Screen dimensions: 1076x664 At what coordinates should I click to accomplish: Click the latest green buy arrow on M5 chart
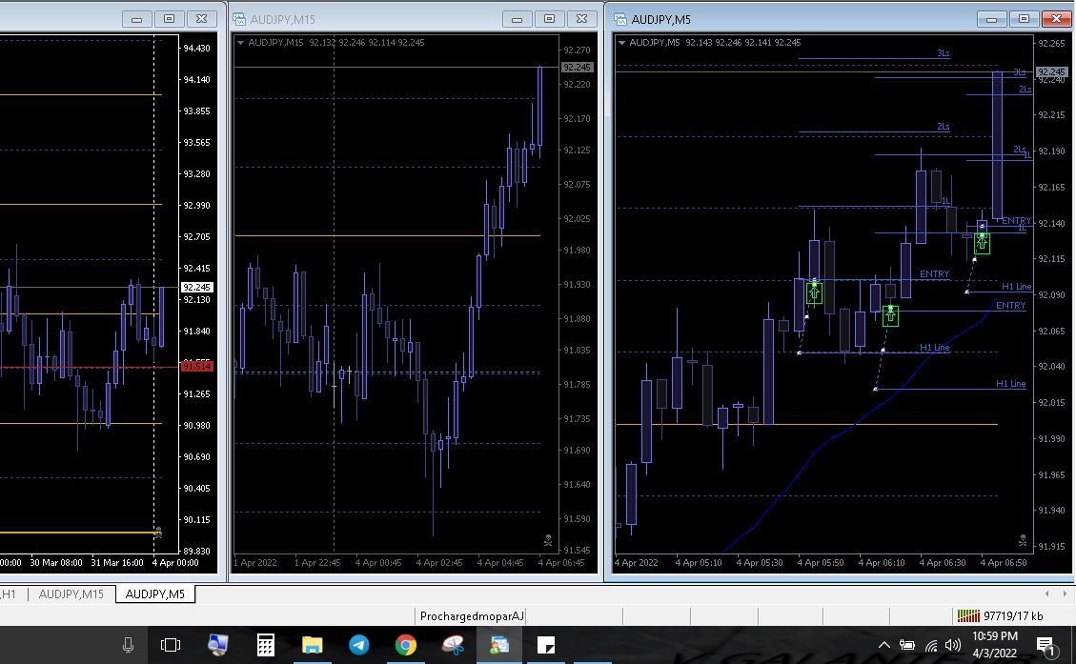[982, 244]
